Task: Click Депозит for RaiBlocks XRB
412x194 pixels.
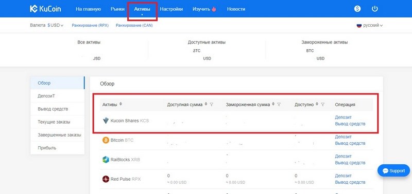Action: coord(343,157)
